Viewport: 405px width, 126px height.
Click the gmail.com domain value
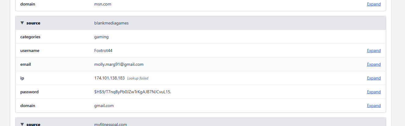(104, 106)
